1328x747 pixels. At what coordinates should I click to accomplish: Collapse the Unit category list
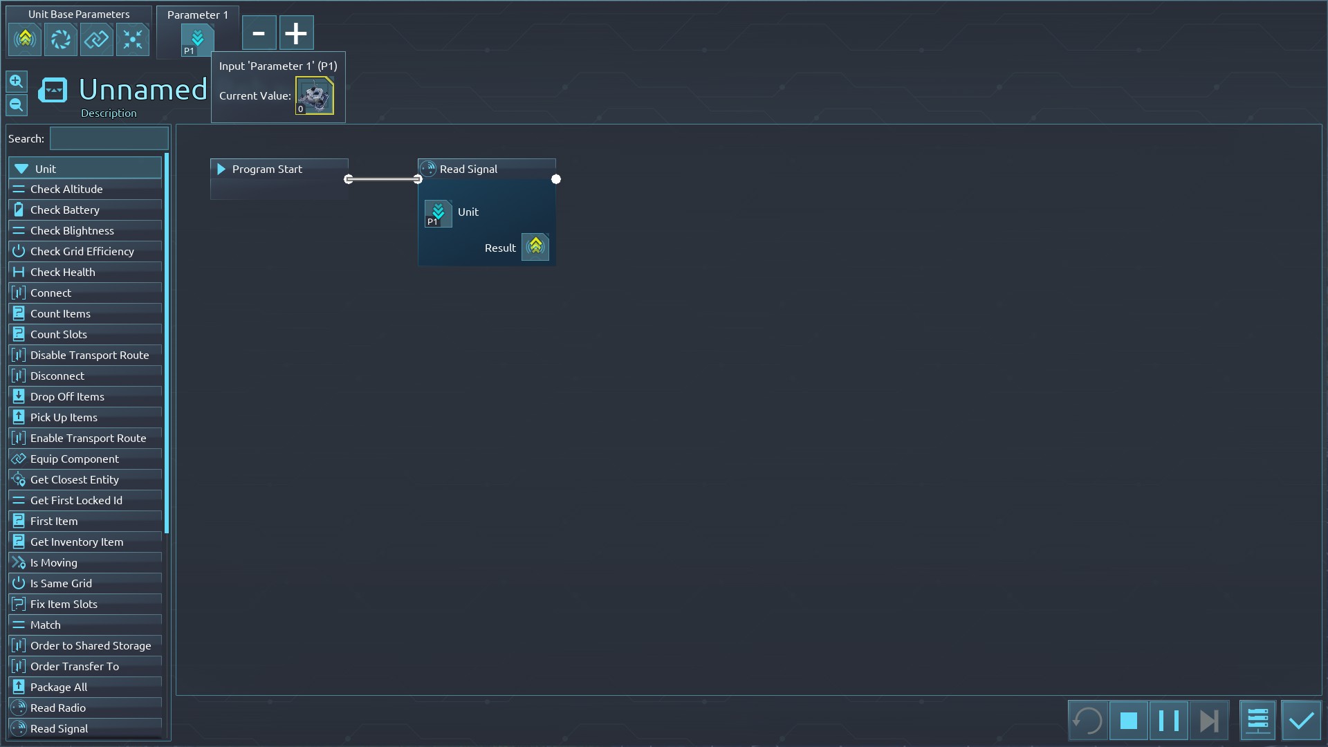22,169
